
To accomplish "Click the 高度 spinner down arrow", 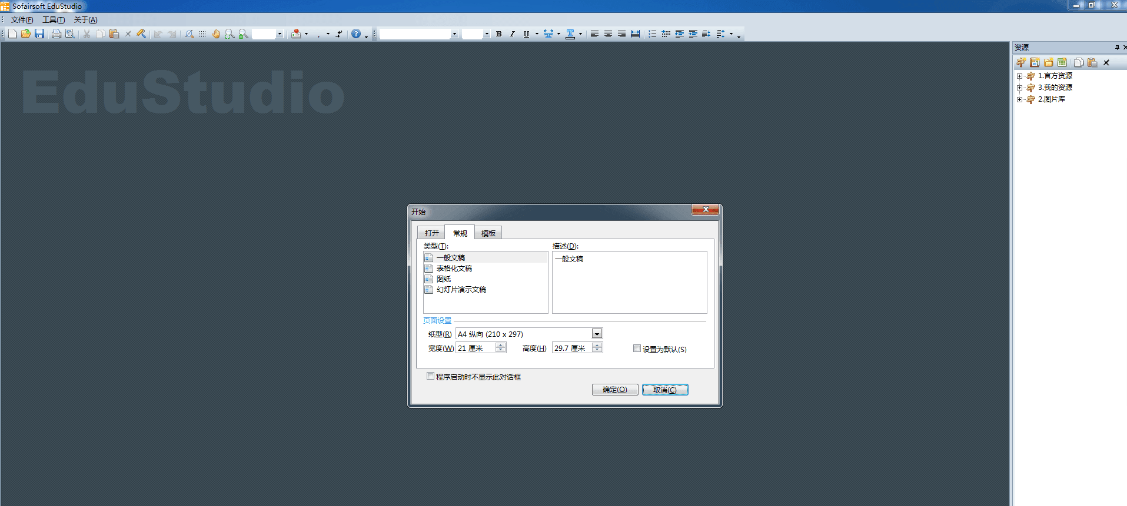I will point(597,350).
